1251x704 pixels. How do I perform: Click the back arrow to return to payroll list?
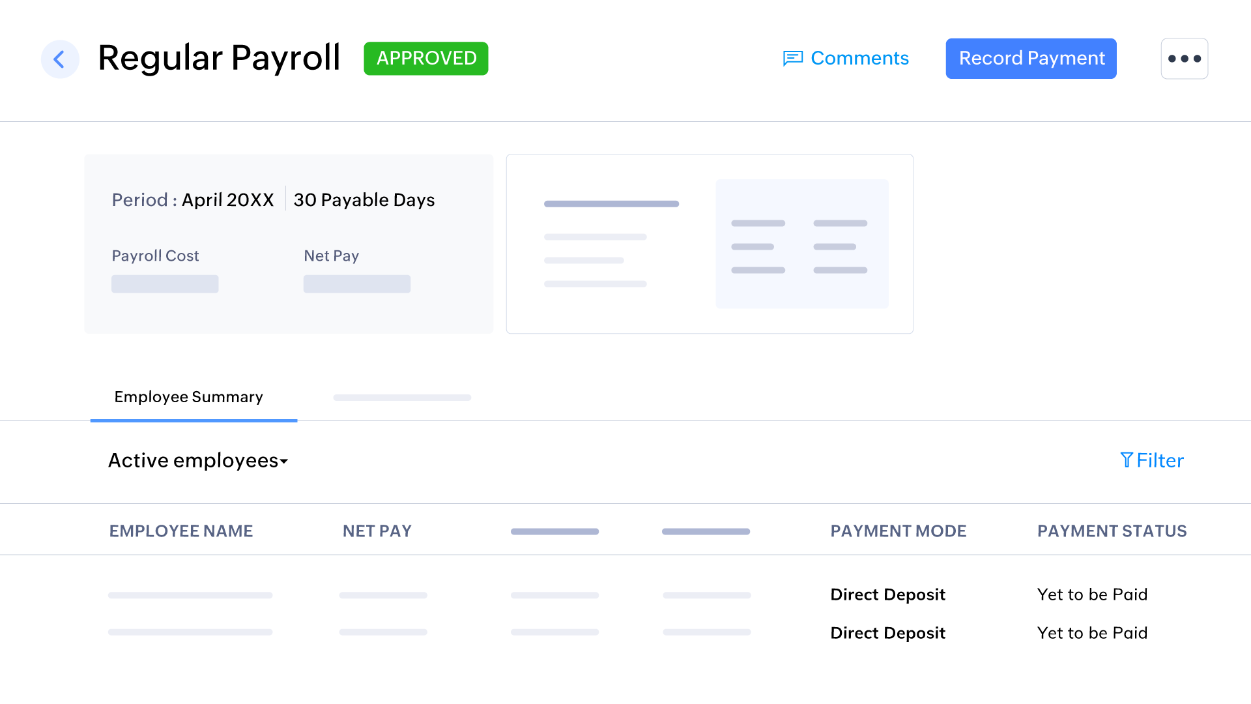[60, 59]
